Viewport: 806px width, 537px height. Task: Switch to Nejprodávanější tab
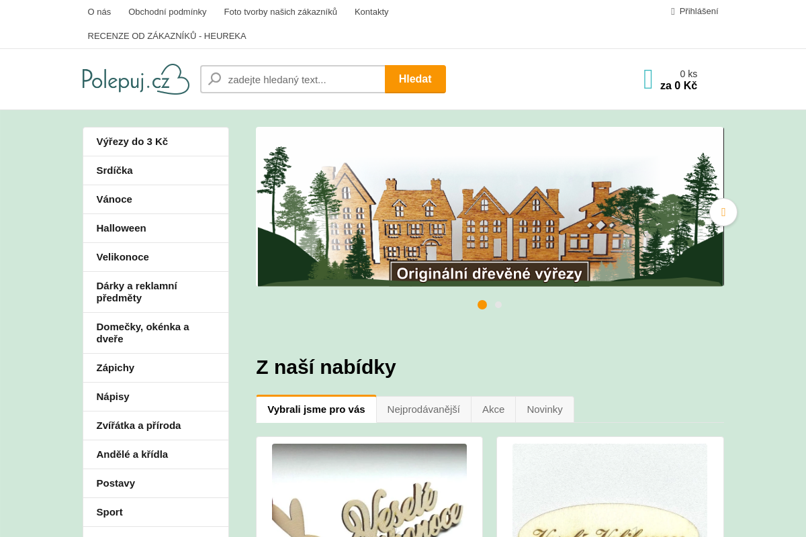(x=424, y=409)
